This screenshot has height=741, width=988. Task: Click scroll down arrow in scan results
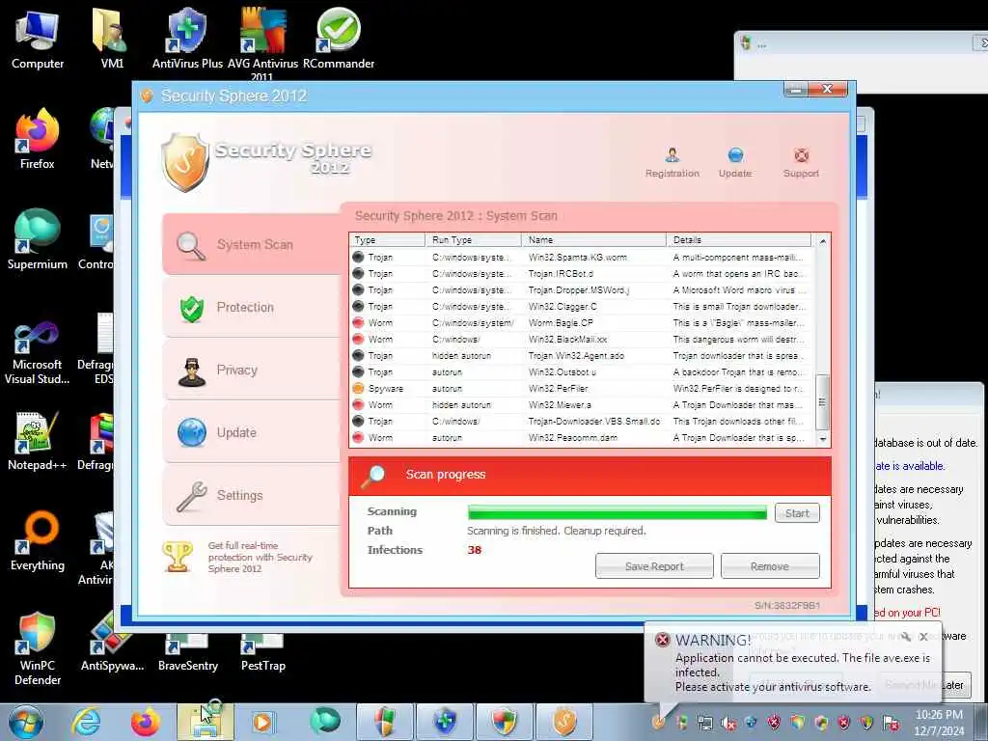click(822, 439)
